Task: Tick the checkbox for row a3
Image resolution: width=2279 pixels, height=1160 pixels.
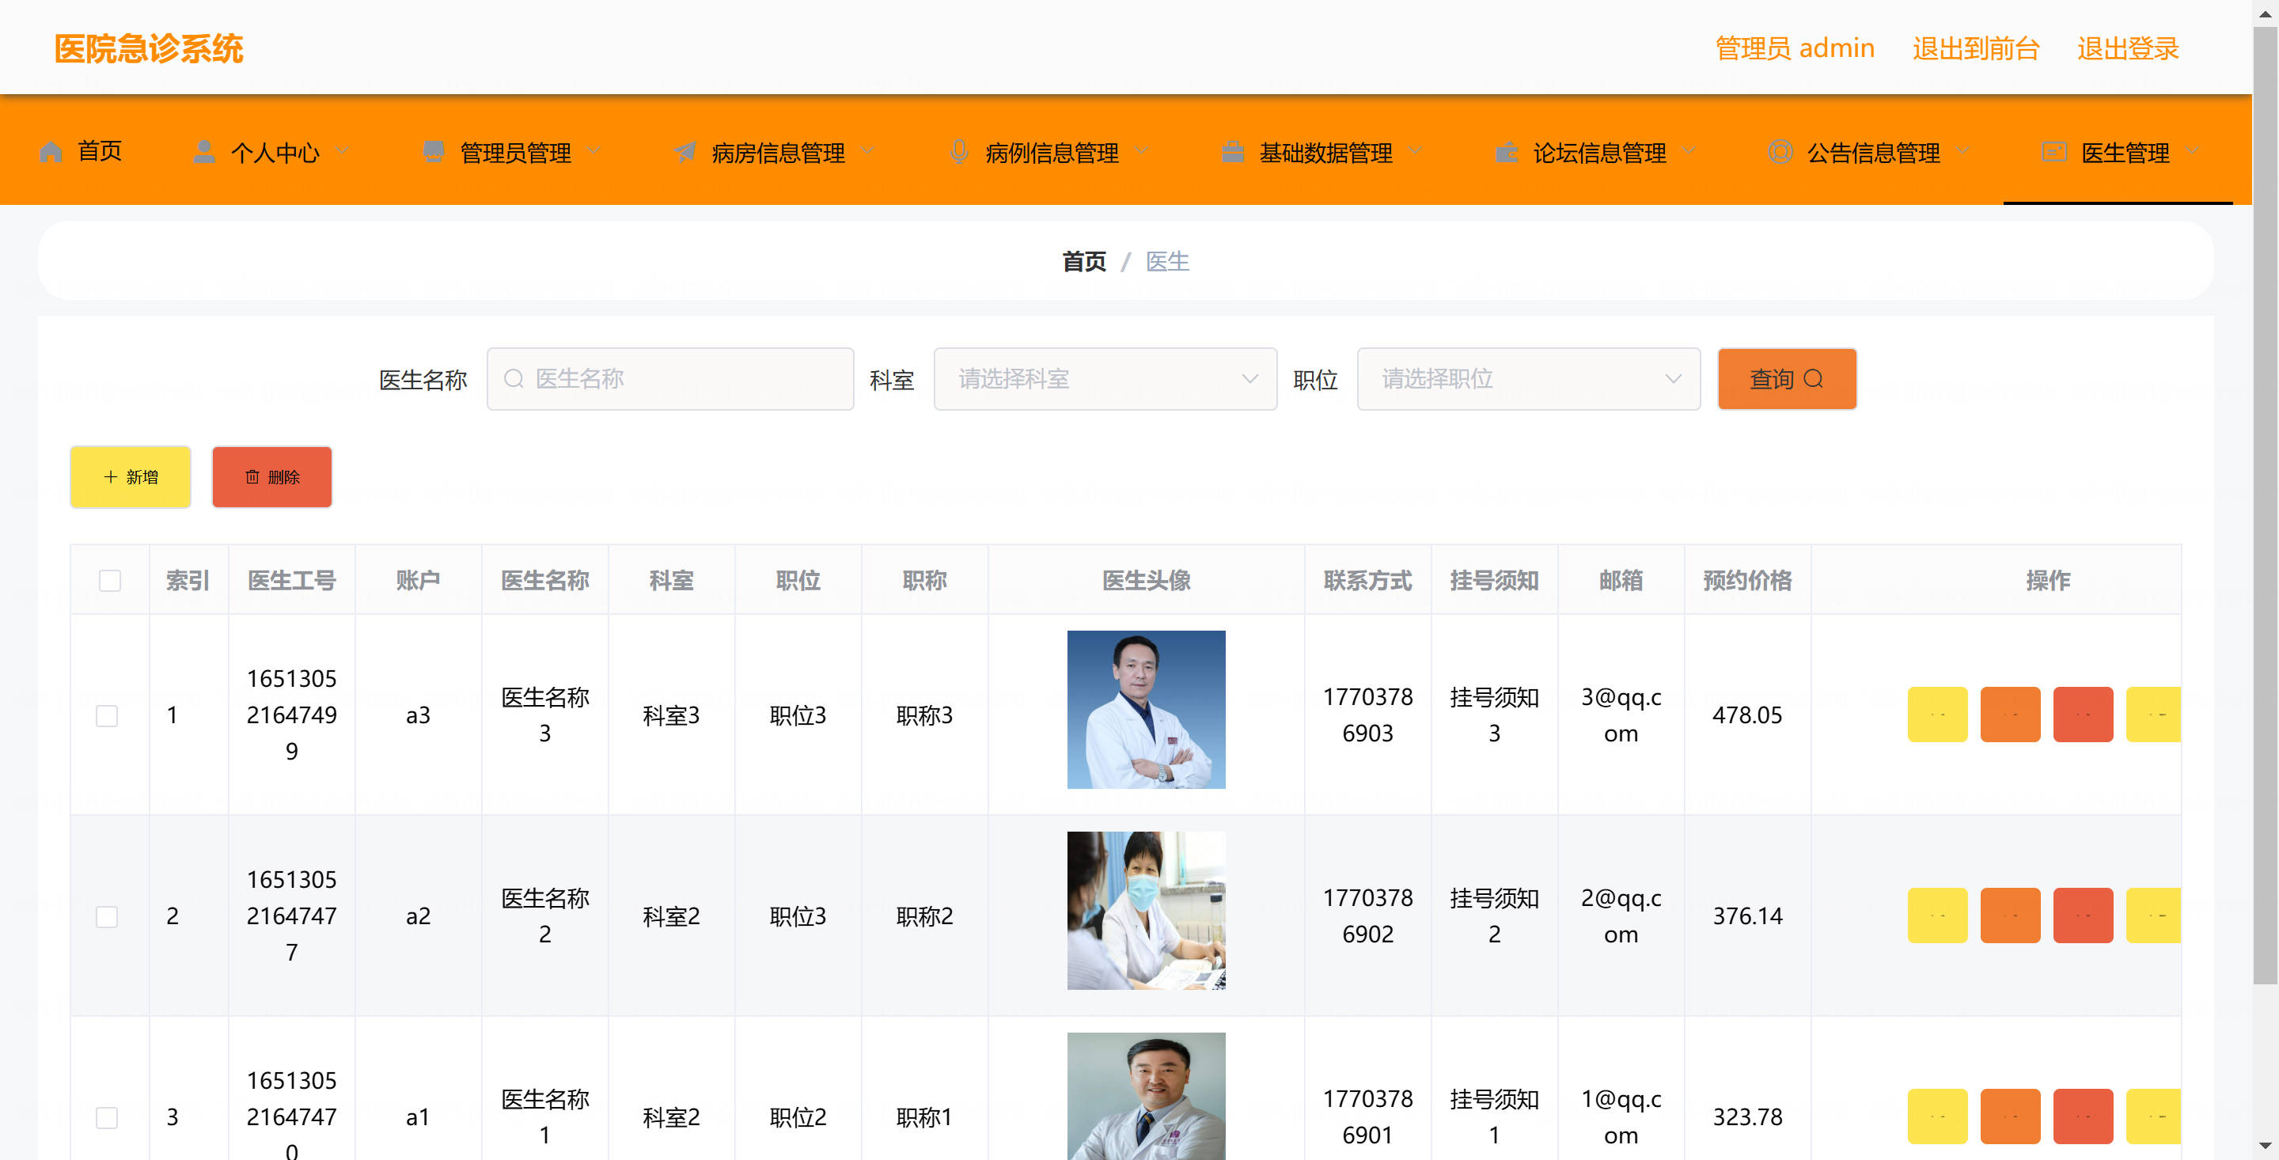Action: coord(107,715)
